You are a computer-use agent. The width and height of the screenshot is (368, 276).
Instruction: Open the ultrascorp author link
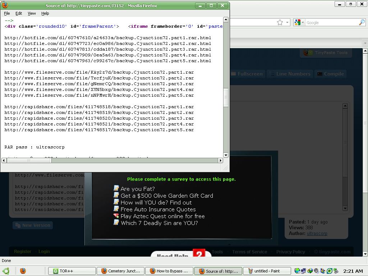(317, 233)
